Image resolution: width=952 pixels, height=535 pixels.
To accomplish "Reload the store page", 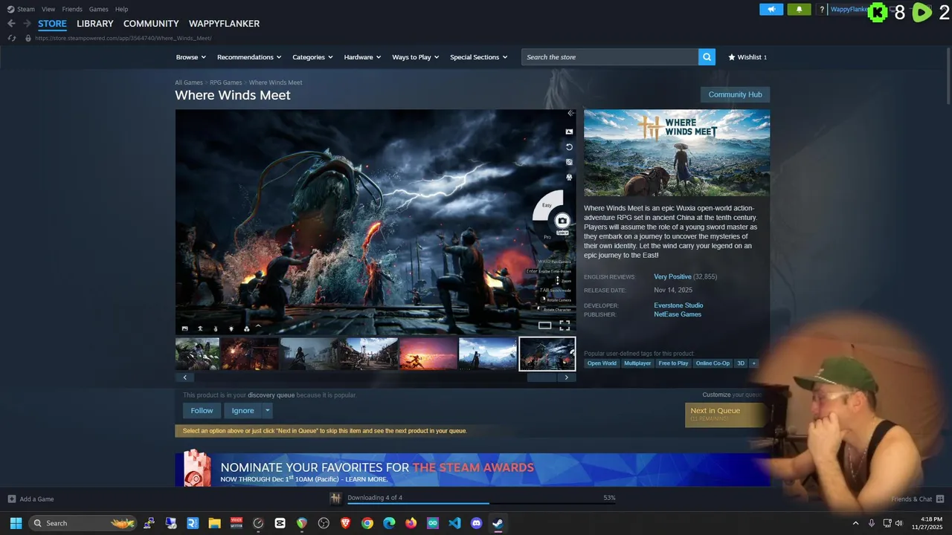I will tap(12, 38).
